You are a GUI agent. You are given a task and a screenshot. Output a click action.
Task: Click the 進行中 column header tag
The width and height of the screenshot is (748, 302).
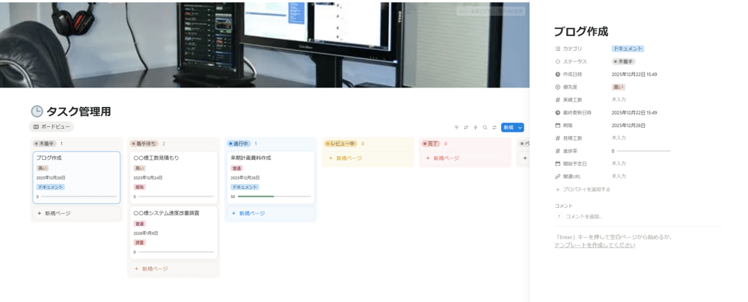pyautogui.click(x=239, y=144)
